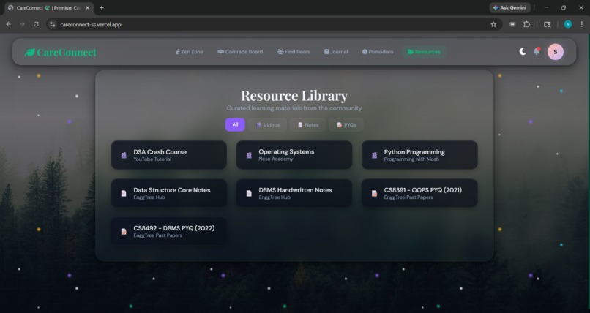
Task: Close the CareConnect browser tab
Action: coord(87,7)
